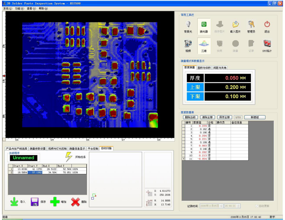The width and height of the screenshot is (285, 220).
Task: Click the 删除当前 button
Action: tap(190, 117)
